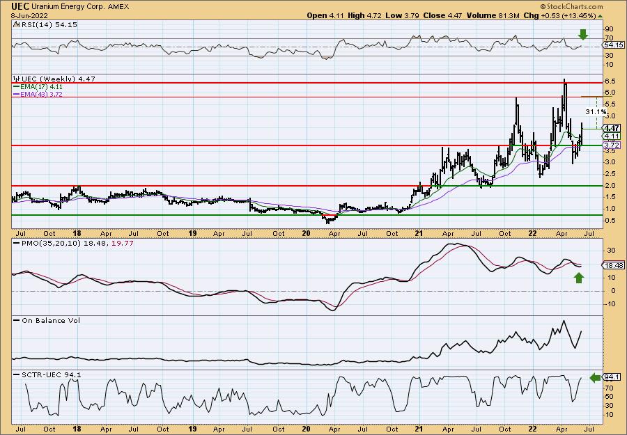Click the UEC (Weekly) 4.47 legend
Image resolution: width=627 pixels, height=435 pixels.
[59, 79]
